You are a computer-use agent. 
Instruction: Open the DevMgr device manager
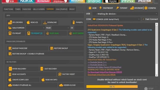click(136, 8)
